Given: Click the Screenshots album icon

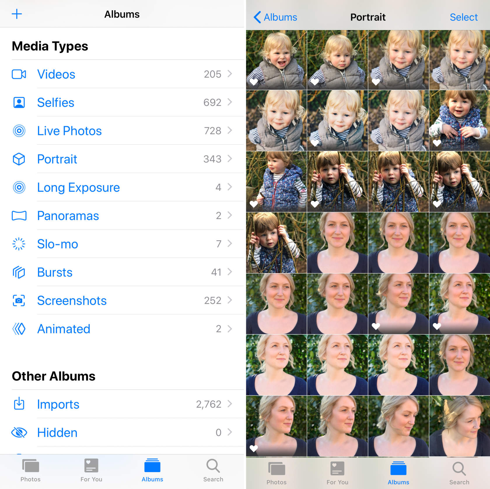Looking at the screenshot, I should tap(19, 301).
